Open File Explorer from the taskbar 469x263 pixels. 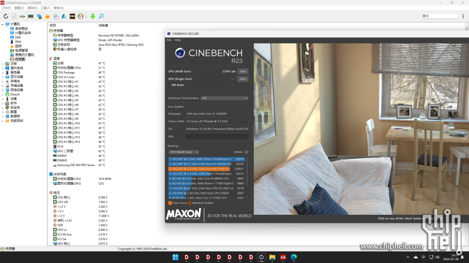tap(272, 257)
